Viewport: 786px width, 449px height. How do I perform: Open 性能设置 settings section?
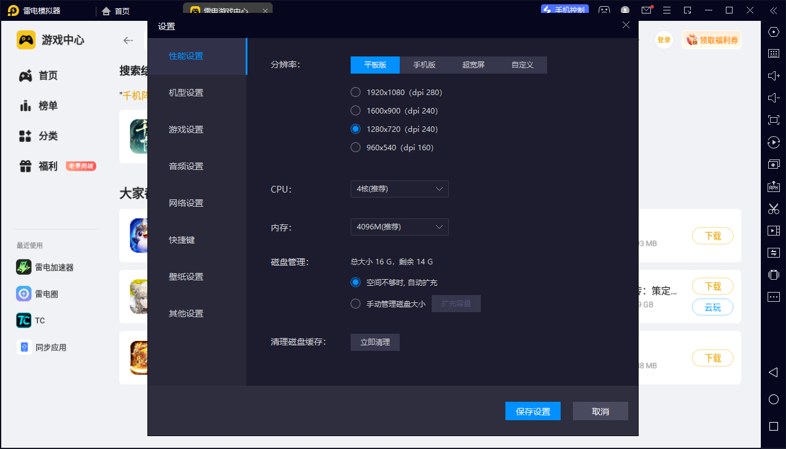197,56
